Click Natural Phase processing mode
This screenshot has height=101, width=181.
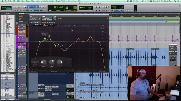point(54,71)
